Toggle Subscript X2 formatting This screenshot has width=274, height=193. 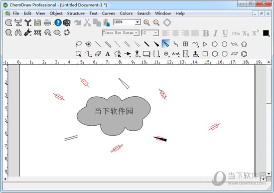pos(246,33)
